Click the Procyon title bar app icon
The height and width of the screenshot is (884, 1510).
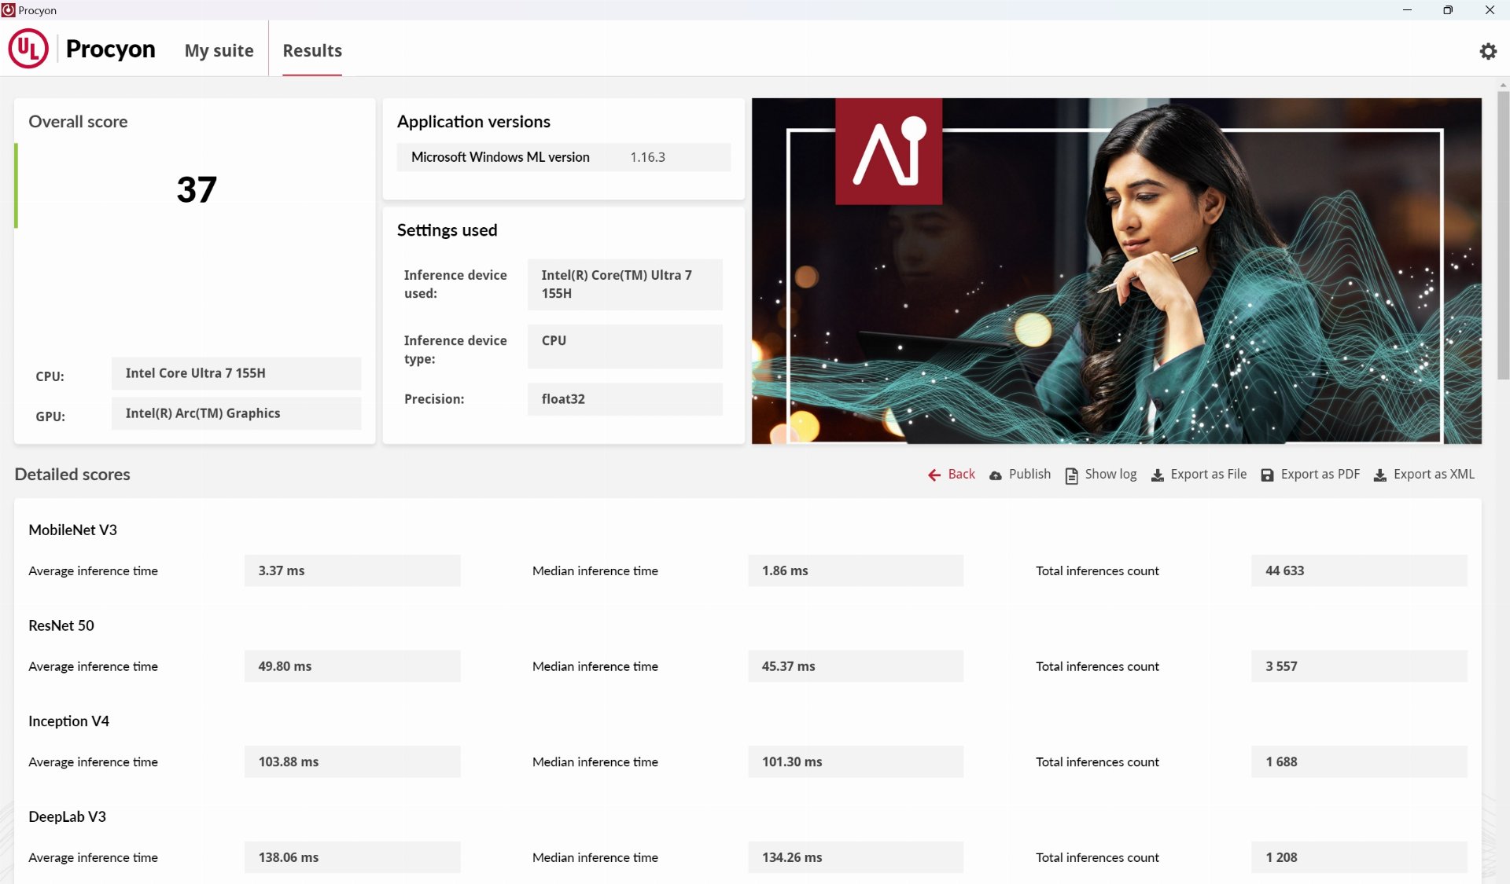point(9,10)
